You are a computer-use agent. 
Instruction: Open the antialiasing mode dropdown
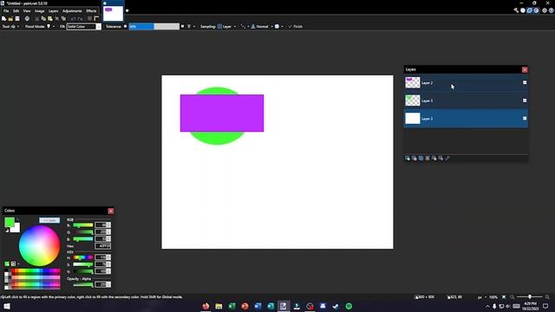245,27
